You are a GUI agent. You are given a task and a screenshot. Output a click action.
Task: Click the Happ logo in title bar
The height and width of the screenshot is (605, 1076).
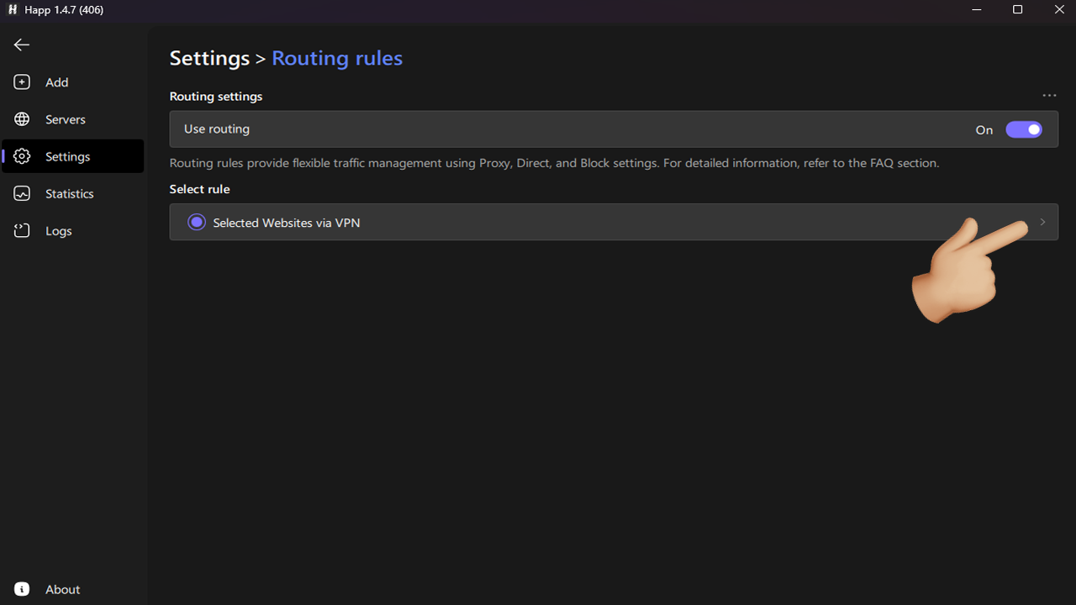coord(13,10)
